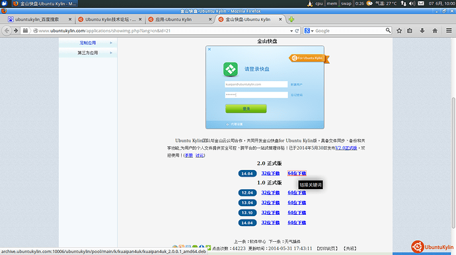Close the 金山快盘-Ubuntu Kylin tab
Screen dimensions: 456x255
click(x=280, y=19)
